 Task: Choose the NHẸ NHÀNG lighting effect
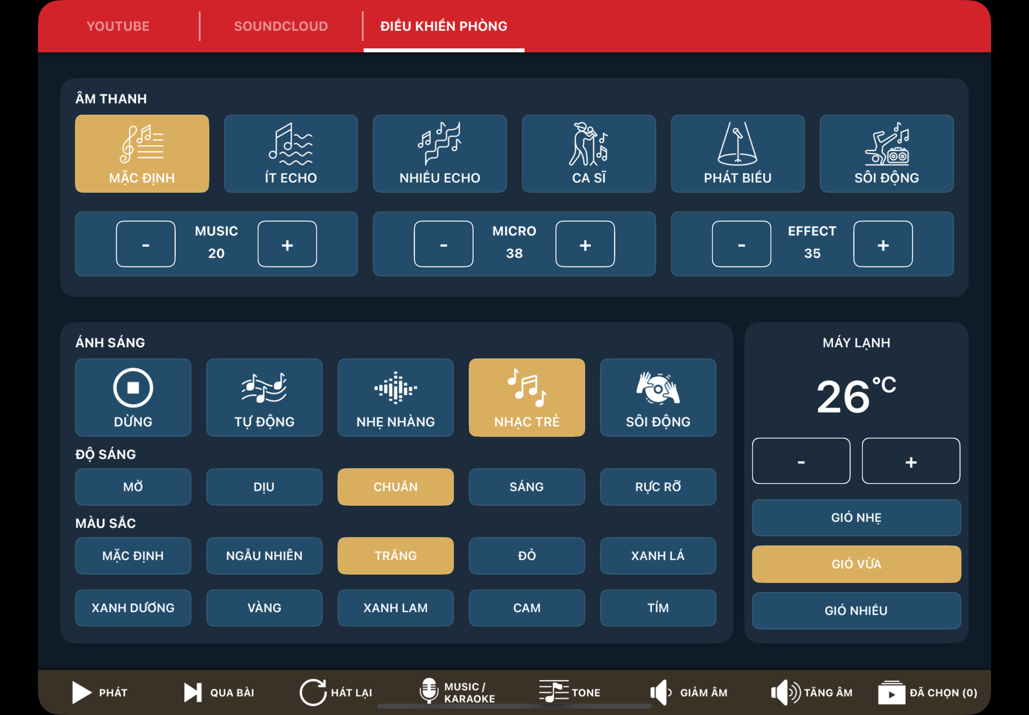click(396, 398)
